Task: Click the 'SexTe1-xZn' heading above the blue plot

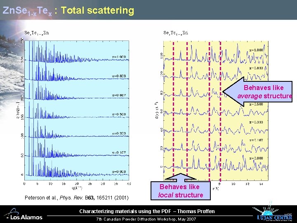Action: click(37, 33)
